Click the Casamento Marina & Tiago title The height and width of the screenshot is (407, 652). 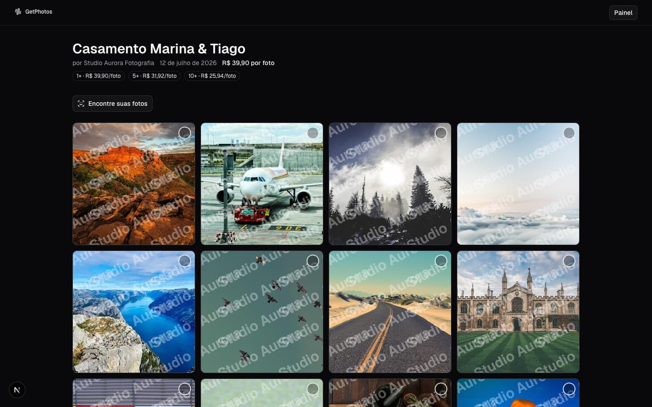(159, 48)
